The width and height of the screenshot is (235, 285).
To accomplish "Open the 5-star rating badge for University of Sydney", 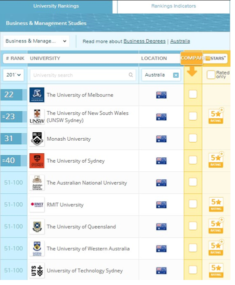I will pos(216,160).
